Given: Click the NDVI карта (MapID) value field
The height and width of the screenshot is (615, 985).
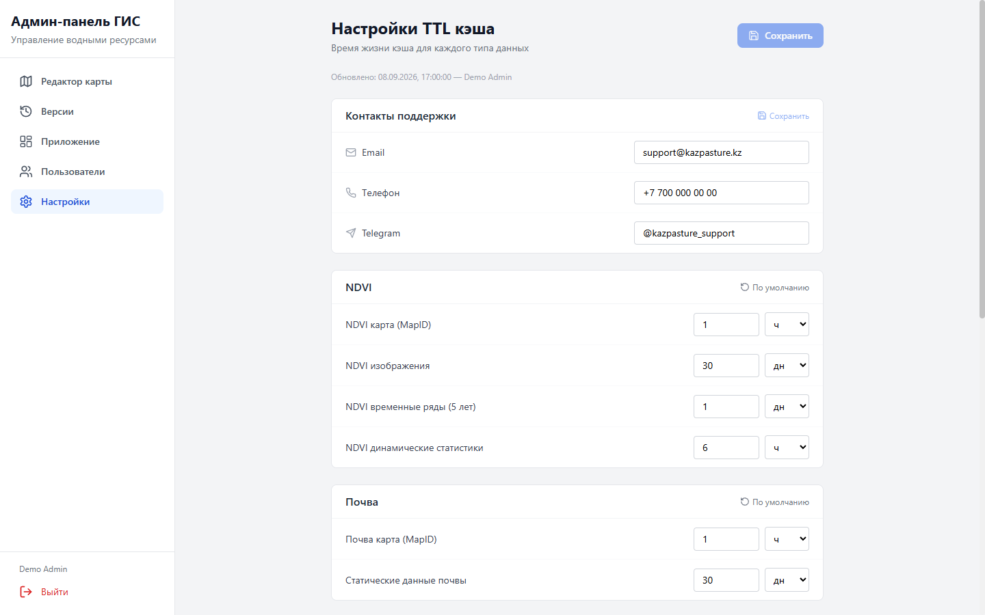Looking at the screenshot, I should tap(726, 325).
